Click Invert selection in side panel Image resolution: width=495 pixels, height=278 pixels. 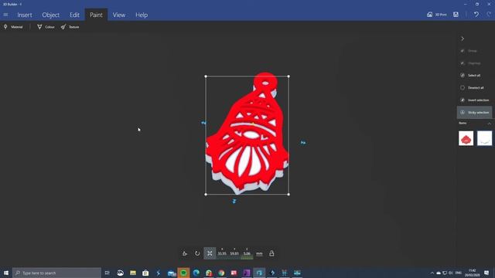(474, 100)
